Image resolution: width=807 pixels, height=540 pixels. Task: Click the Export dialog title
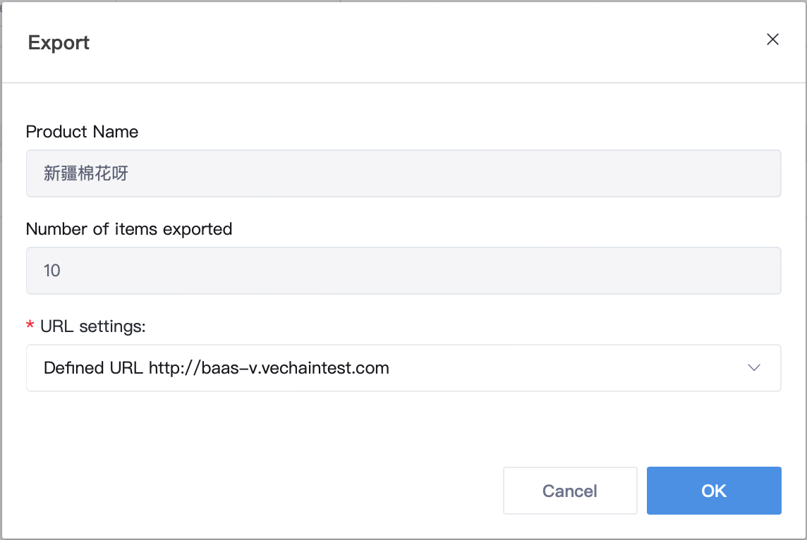[59, 43]
